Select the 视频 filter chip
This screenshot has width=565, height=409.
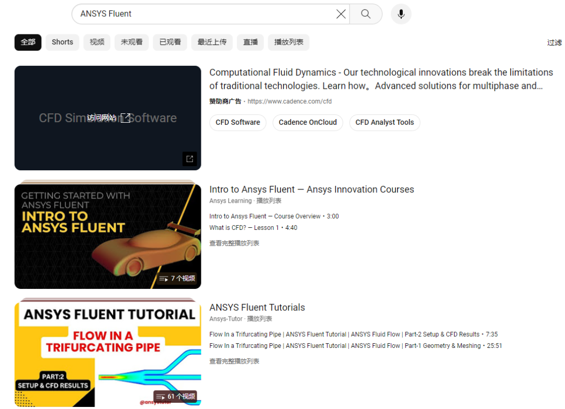pos(97,42)
